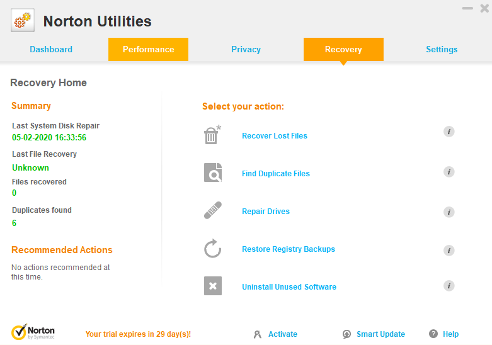Show info for Repair Drives
This screenshot has height=345, width=492.
tap(449, 212)
